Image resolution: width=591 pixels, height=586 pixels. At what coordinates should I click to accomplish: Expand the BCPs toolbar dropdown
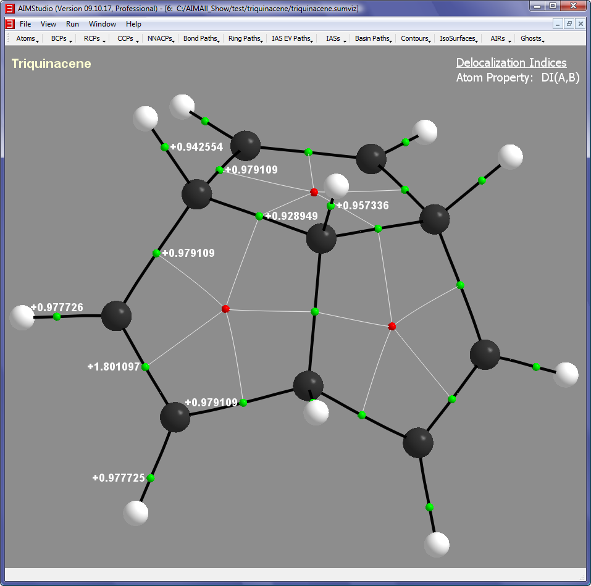tap(61, 38)
